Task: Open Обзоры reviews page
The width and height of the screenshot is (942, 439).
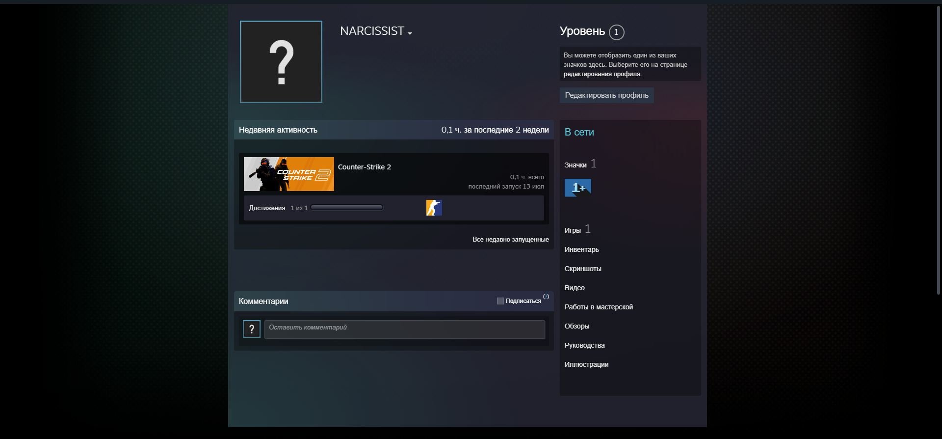Action: click(577, 326)
